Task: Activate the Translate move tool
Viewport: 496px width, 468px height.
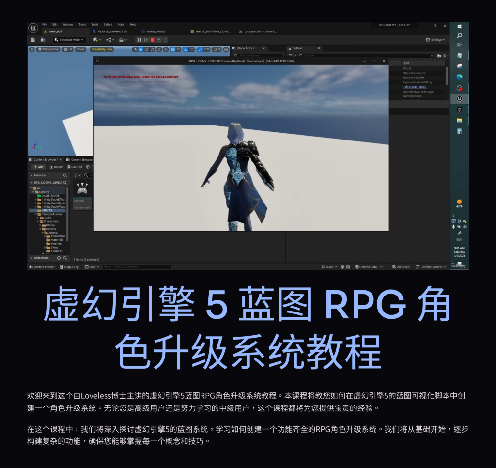Action: pyautogui.click(x=141, y=49)
